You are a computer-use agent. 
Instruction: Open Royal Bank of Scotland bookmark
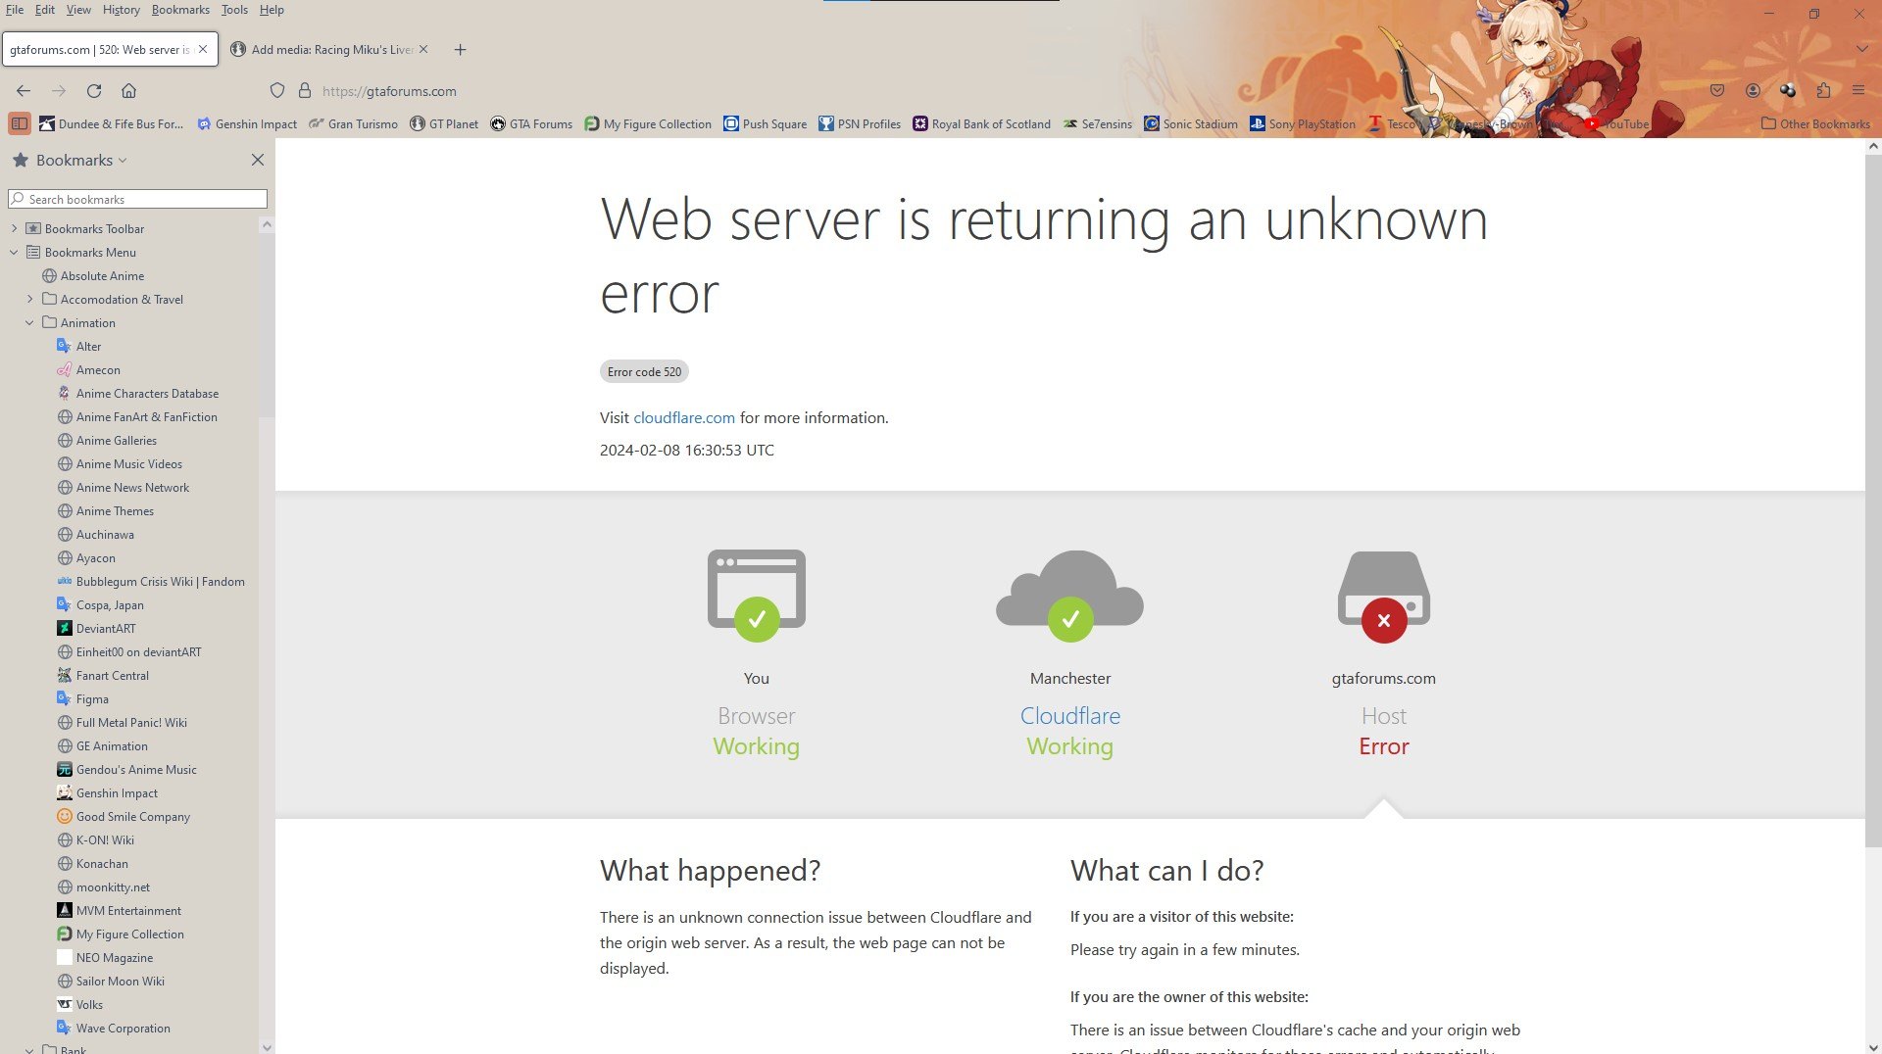coord(981,123)
